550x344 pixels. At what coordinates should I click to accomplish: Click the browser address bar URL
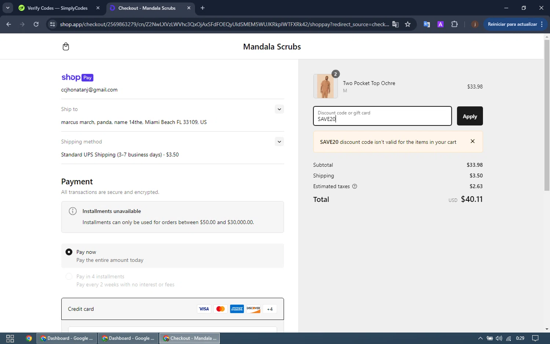pyautogui.click(x=224, y=24)
